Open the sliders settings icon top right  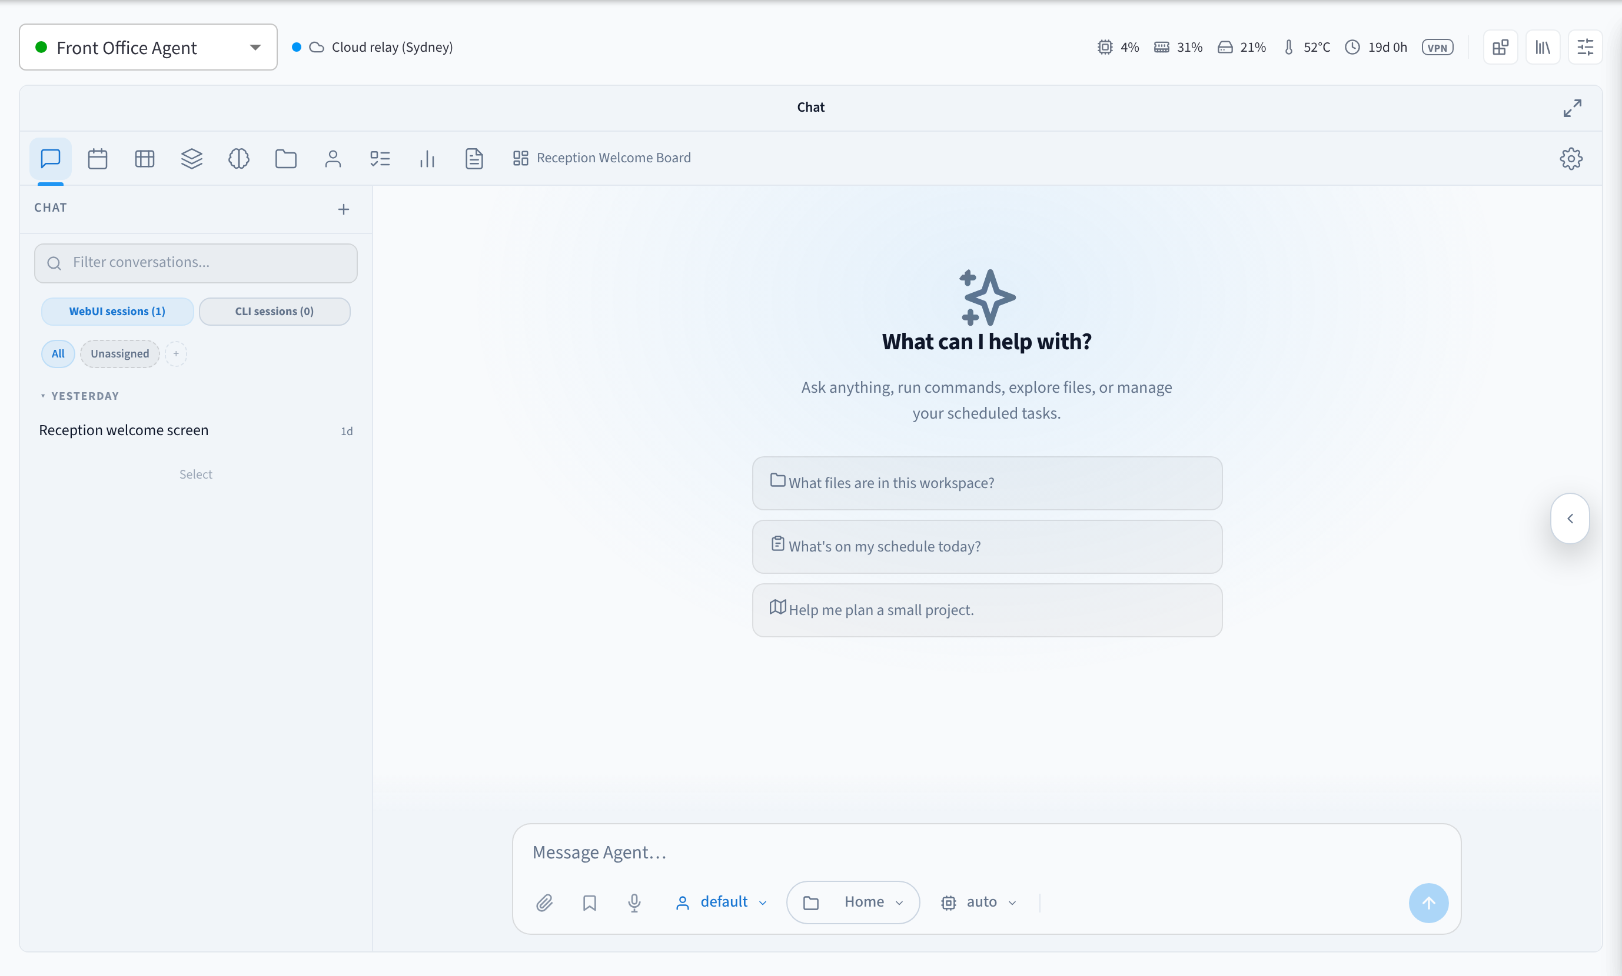click(1584, 48)
